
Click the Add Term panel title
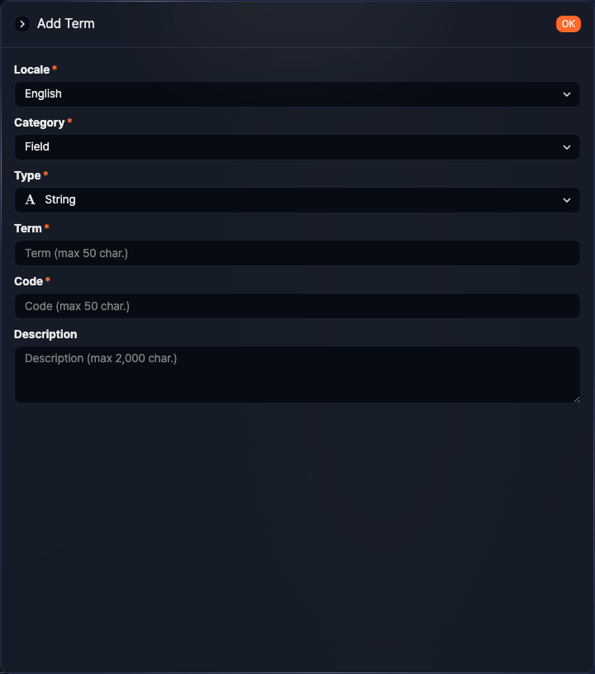tap(66, 24)
